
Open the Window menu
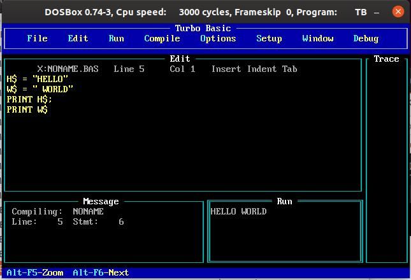[x=318, y=38]
